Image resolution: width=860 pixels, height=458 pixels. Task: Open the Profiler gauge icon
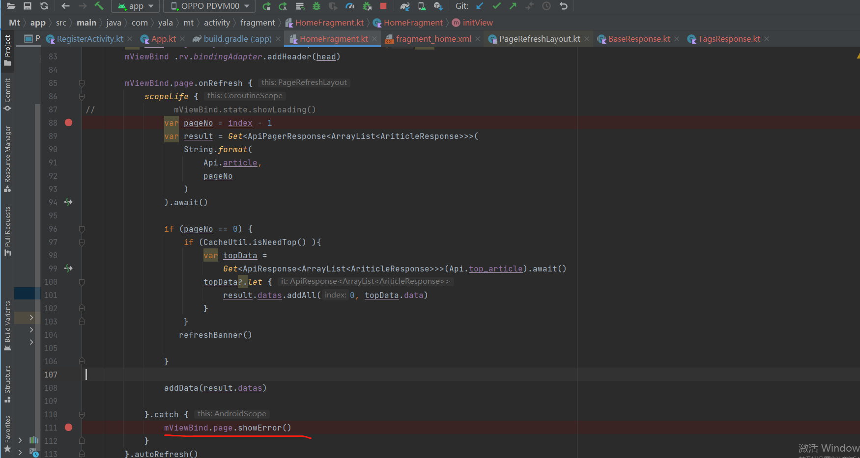click(350, 6)
